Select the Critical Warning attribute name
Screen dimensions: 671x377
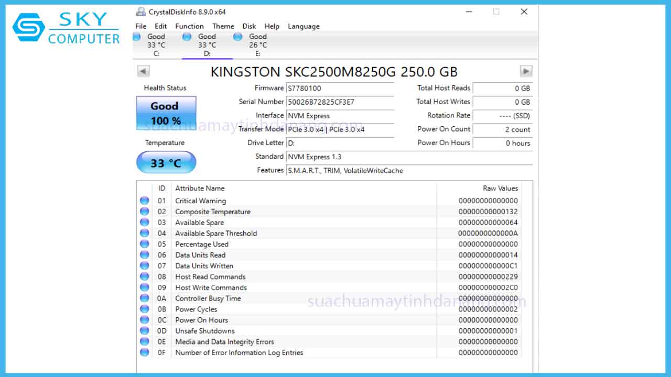[201, 201]
